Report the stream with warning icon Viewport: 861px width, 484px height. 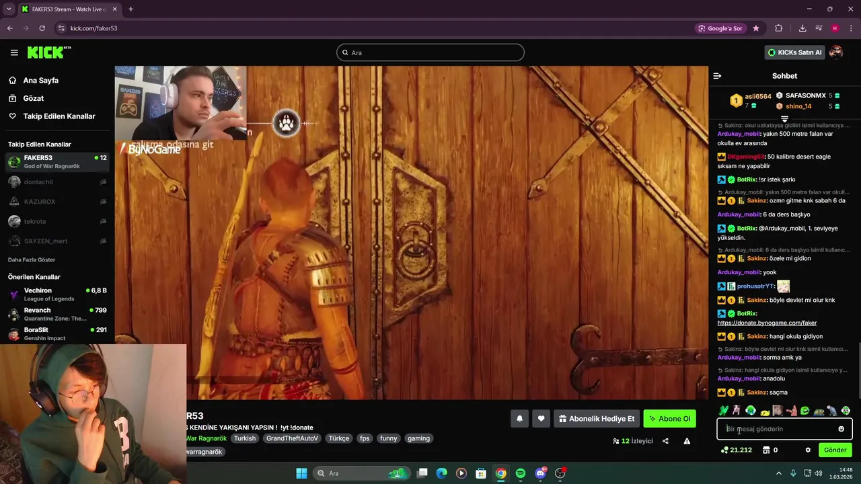pyautogui.click(x=687, y=441)
